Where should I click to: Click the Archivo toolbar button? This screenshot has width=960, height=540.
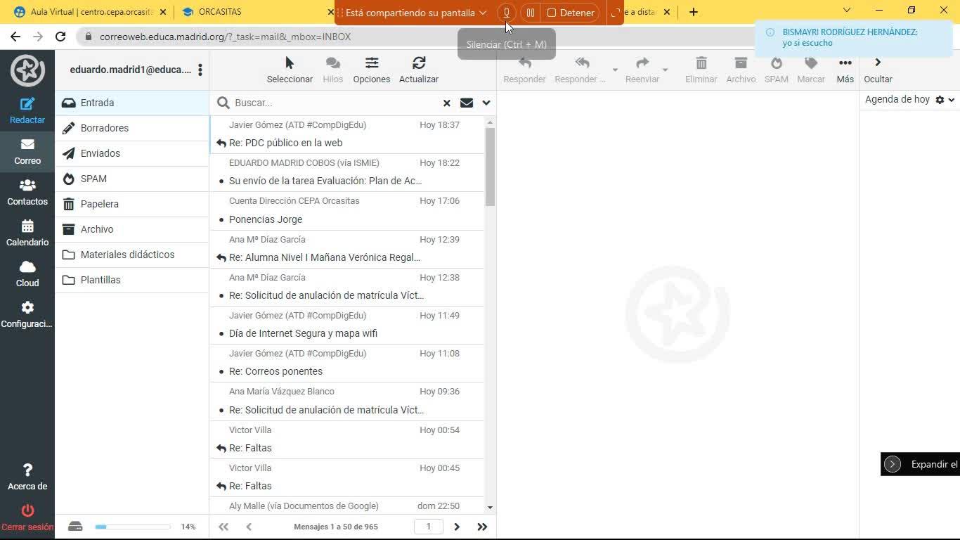pyautogui.click(x=741, y=70)
